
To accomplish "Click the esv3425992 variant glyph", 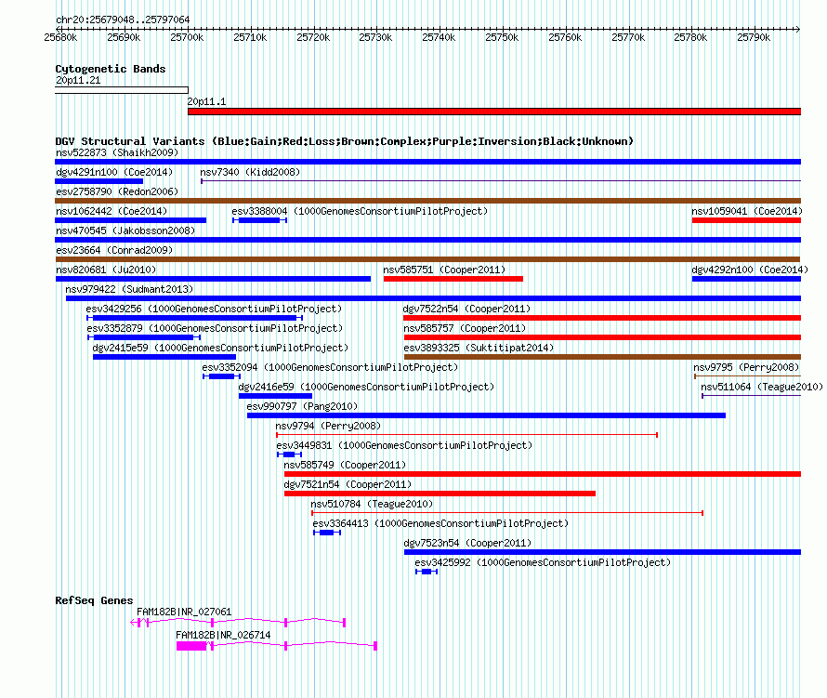I will [427, 572].
